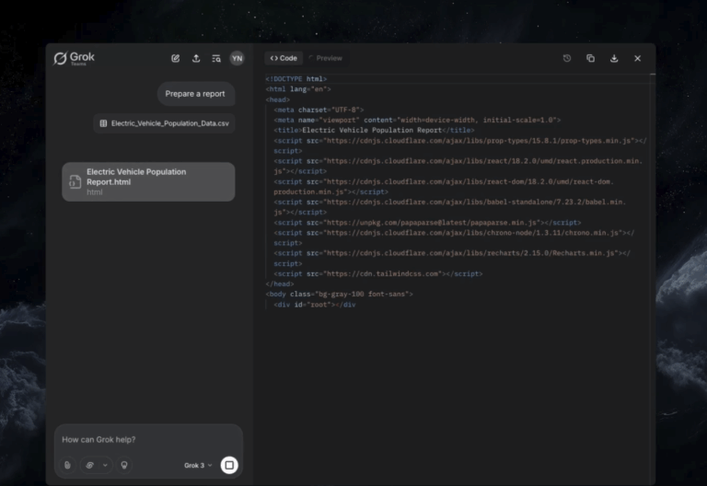The width and height of the screenshot is (707, 486).
Task: Download the HTML file
Action: (x=614, y=58)
